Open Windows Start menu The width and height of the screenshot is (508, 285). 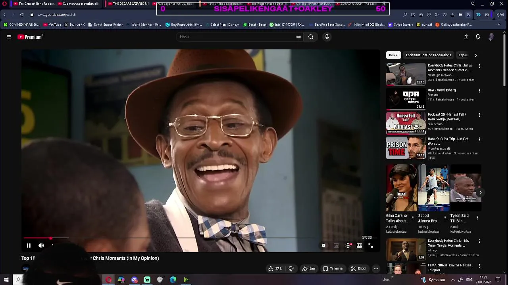coord(6,280)
